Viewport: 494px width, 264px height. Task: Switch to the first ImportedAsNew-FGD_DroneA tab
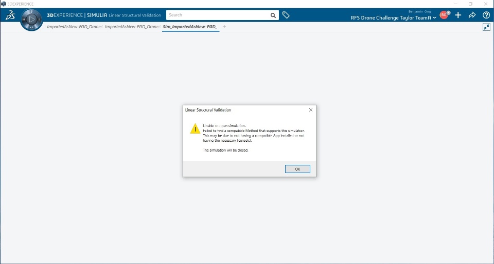click(75, 27)
